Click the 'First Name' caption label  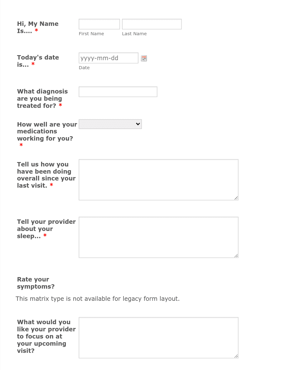91,34
